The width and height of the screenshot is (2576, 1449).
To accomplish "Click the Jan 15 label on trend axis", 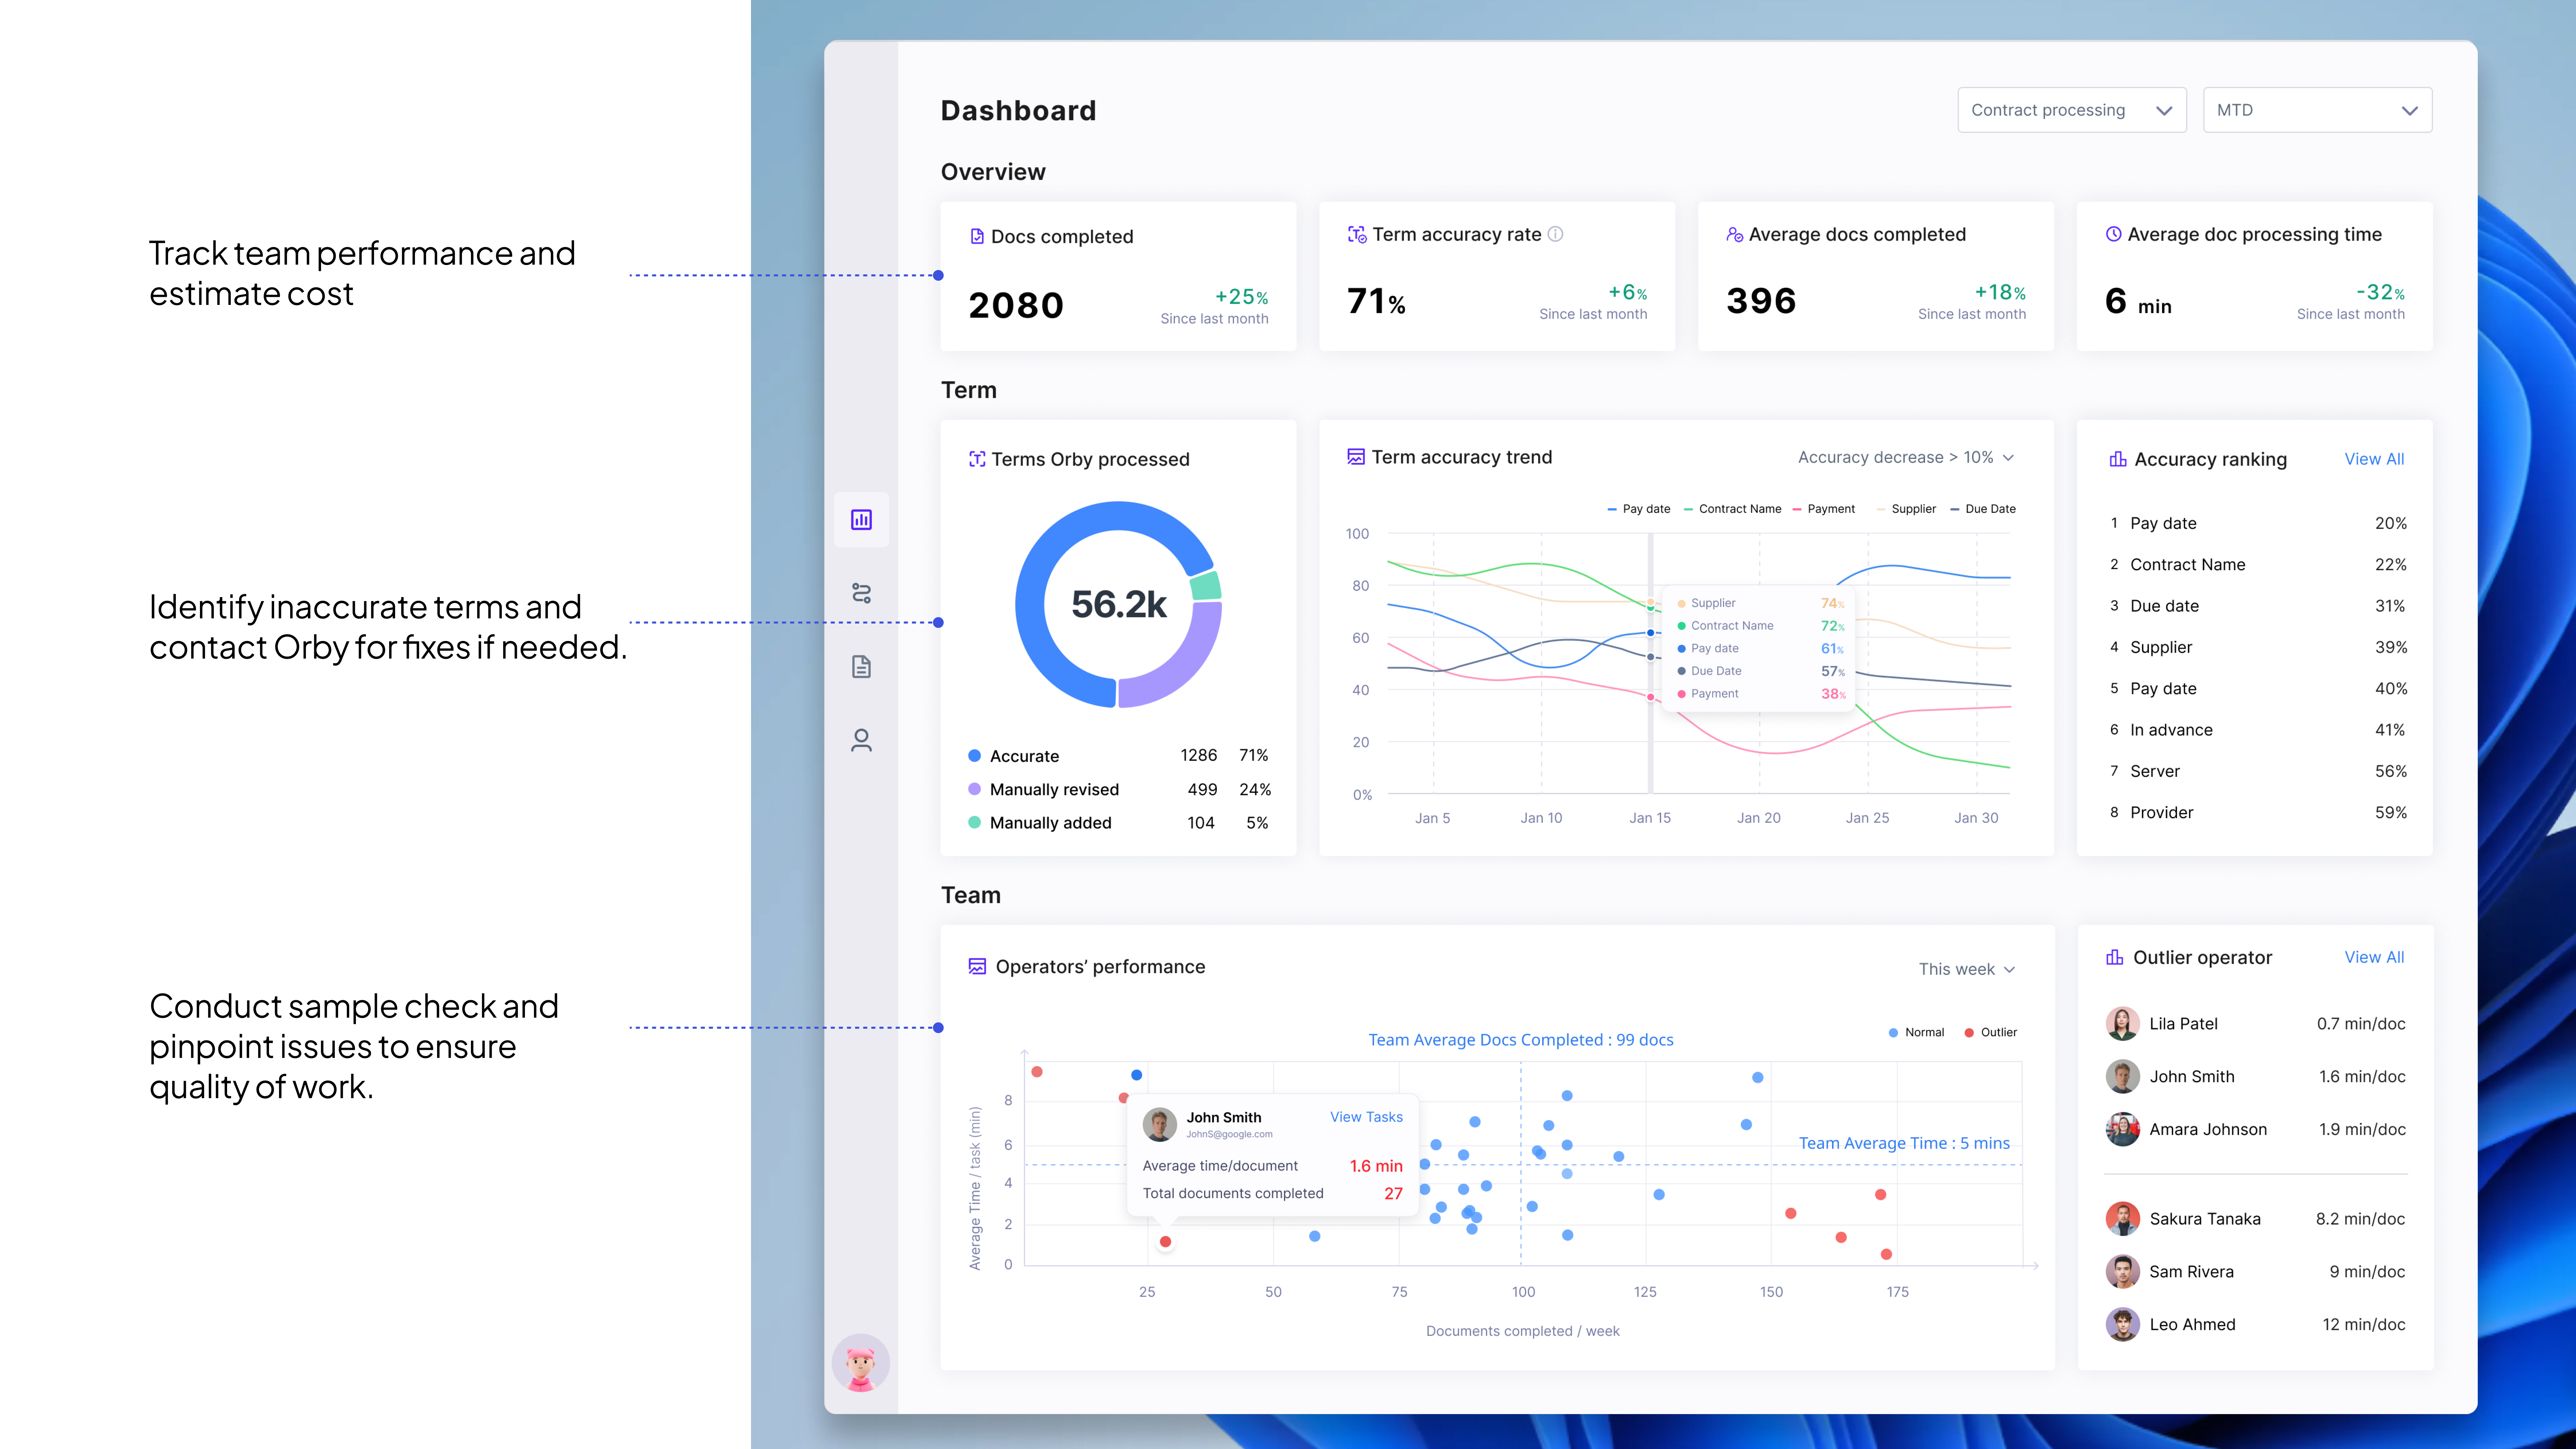I will pyautogui.click(x=1650, y=818).
